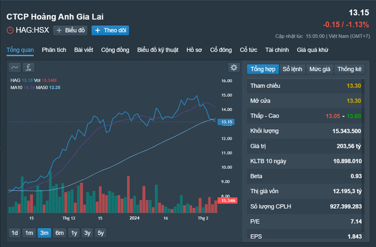This screenshot has width=376, height=247.
Task: Open the fx indicators icon
Action: [x=29, y=67]
